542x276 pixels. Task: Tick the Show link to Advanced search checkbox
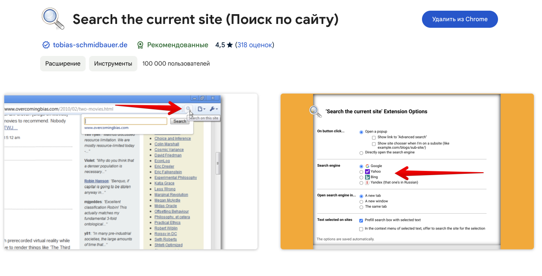click(x=374, y=138)
